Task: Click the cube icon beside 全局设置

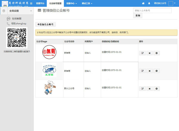Action: pyautogui.click(x=4, y=11)
